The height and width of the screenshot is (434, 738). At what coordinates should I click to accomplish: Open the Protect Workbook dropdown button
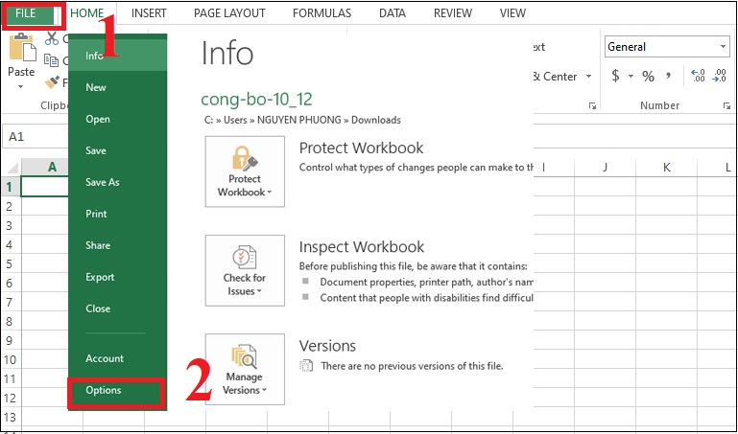245,171
